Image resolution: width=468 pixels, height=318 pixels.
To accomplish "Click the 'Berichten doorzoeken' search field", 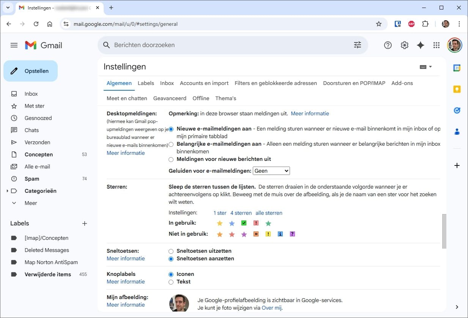I will point(228,45).
